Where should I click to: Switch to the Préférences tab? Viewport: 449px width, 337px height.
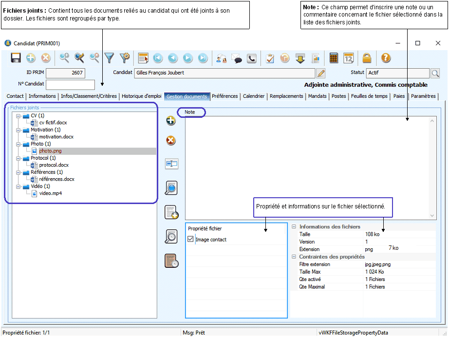[225, 96]
